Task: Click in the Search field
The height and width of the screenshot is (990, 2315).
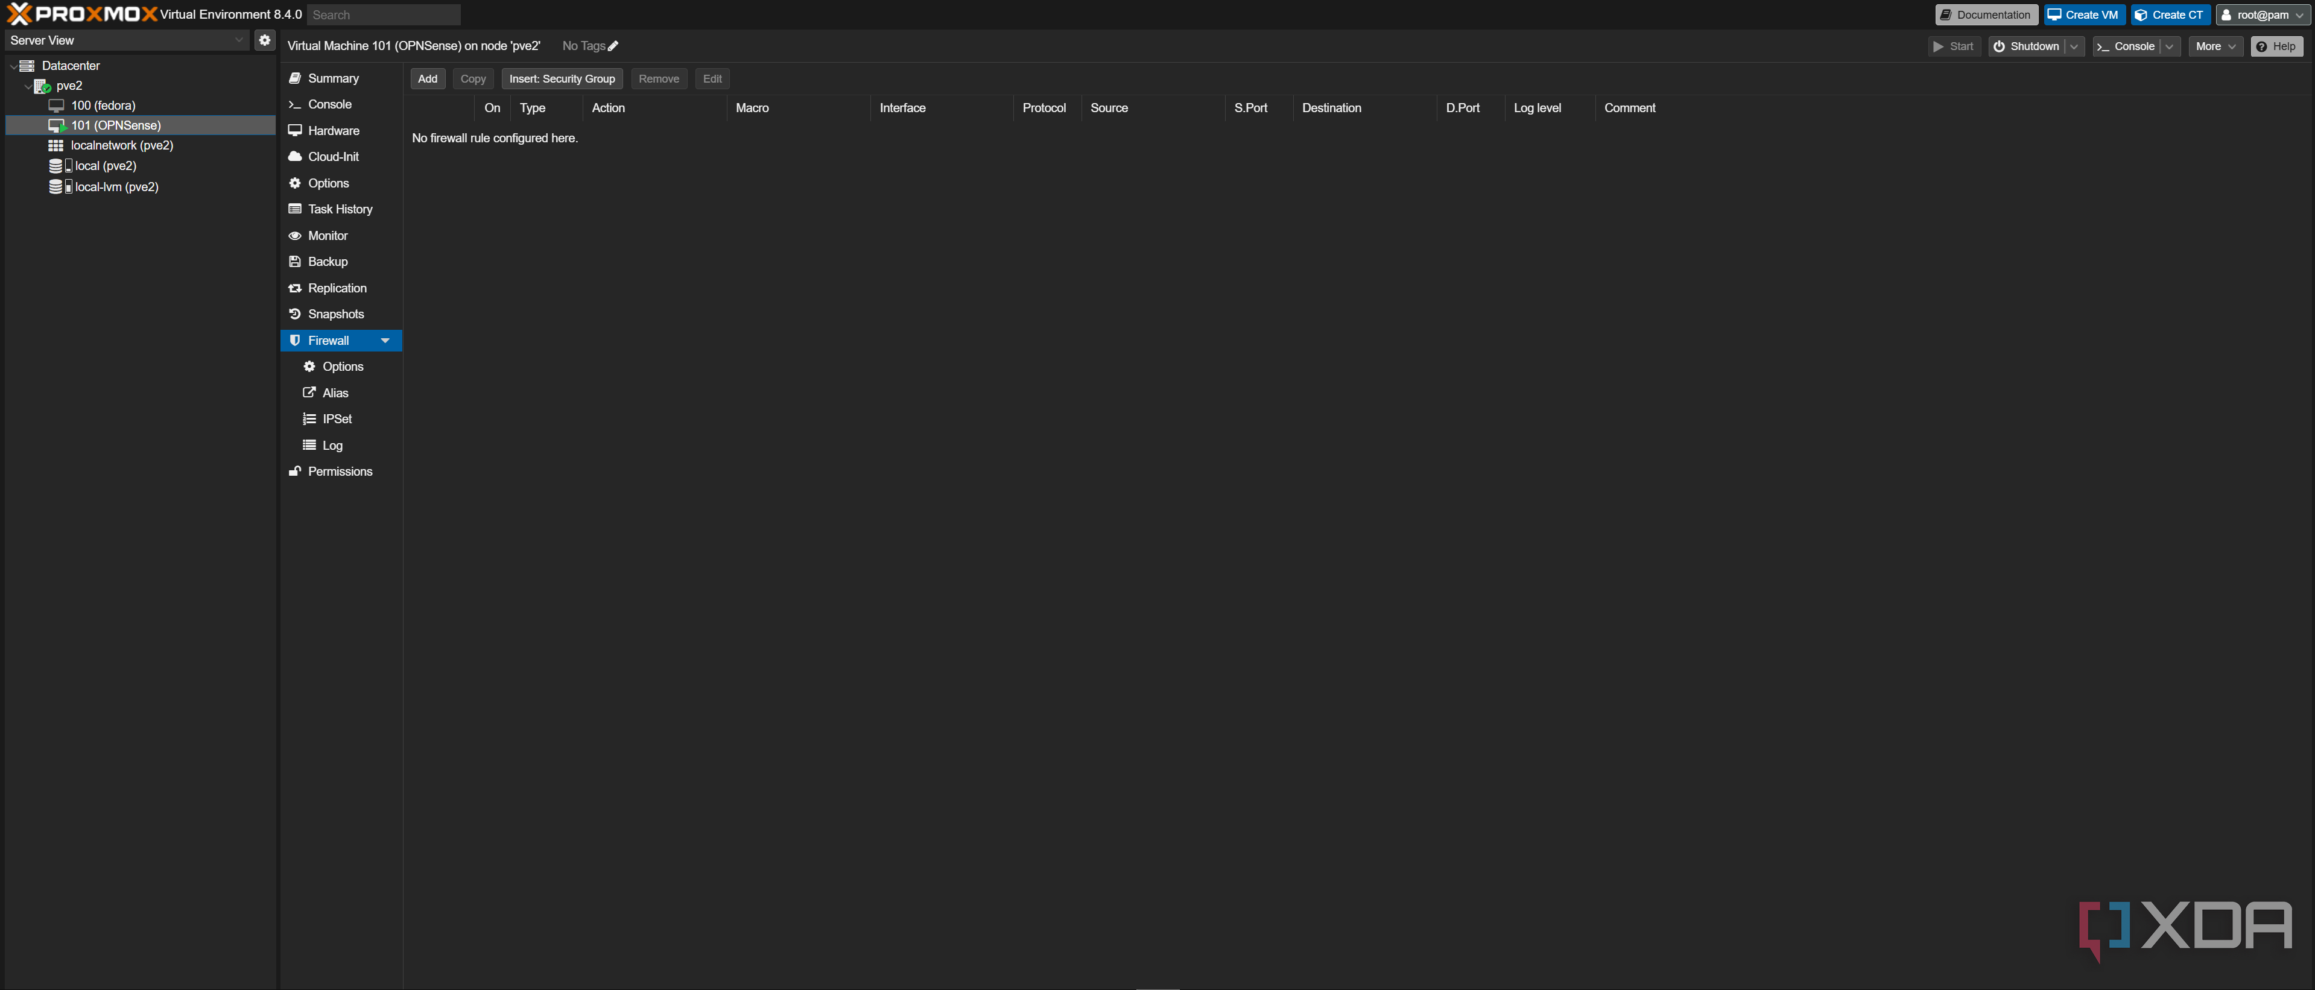Action: (384, 15)
